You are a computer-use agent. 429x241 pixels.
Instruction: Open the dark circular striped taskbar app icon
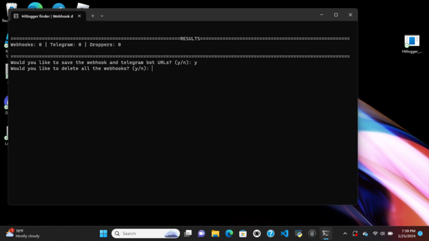312,233
